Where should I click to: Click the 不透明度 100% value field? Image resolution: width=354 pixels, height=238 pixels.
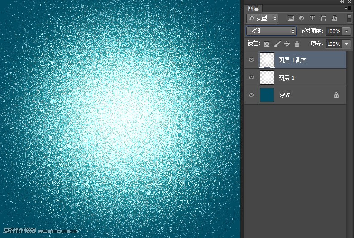point(334,31)
